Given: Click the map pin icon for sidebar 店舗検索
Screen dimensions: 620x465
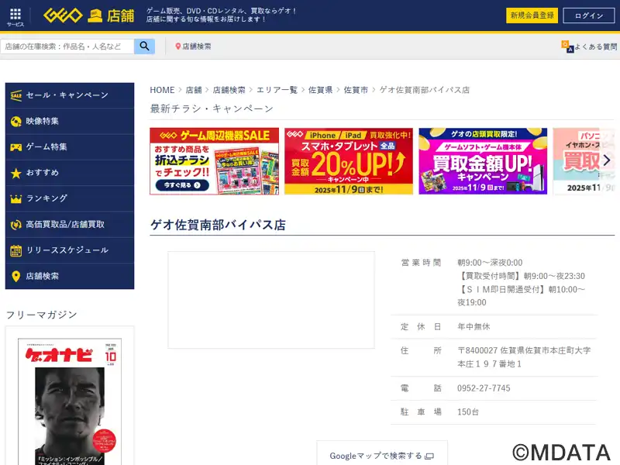Looking at the screenshot, I should coord(15,276).
